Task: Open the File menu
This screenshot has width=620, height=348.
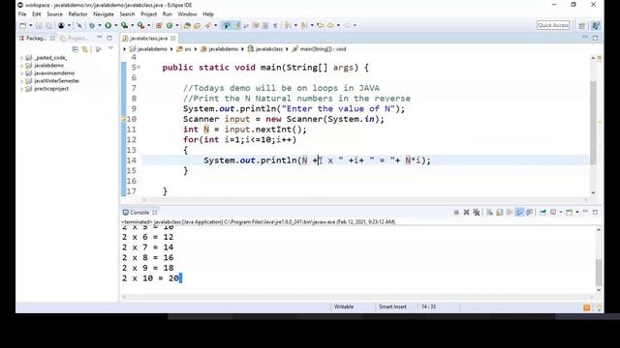Action: [22, 14]
